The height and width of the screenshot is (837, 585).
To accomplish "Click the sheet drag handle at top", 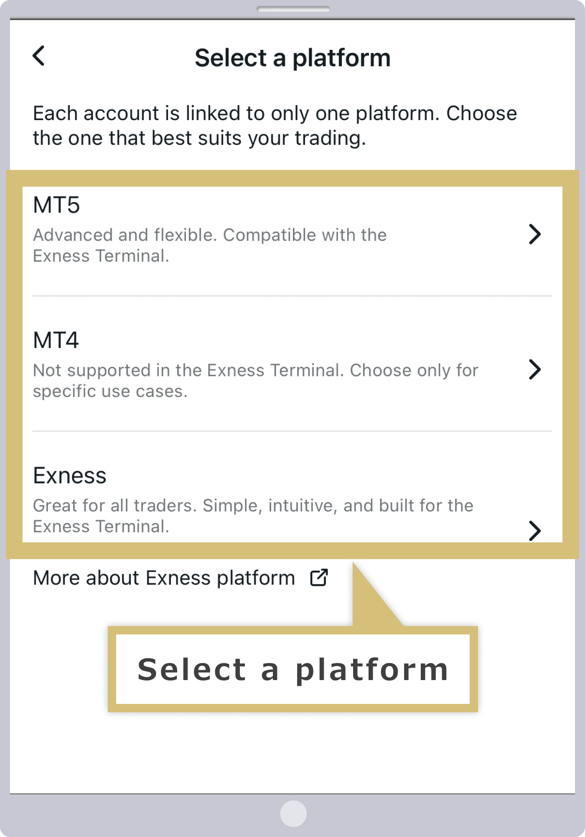I will click(293, 9).
